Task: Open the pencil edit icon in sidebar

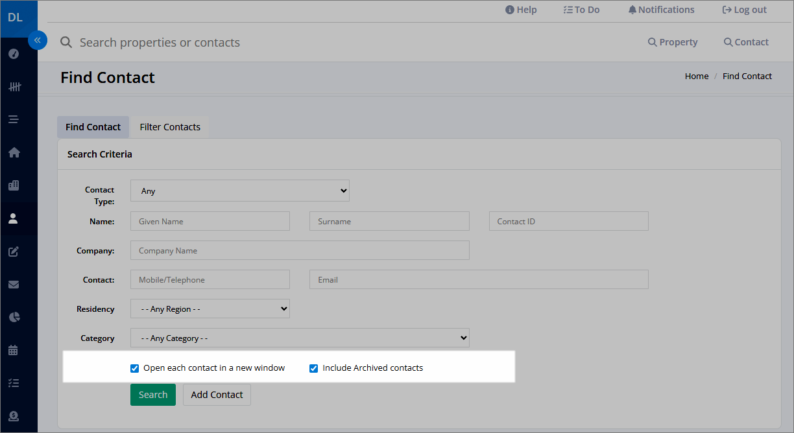Action: click(14, 252)
